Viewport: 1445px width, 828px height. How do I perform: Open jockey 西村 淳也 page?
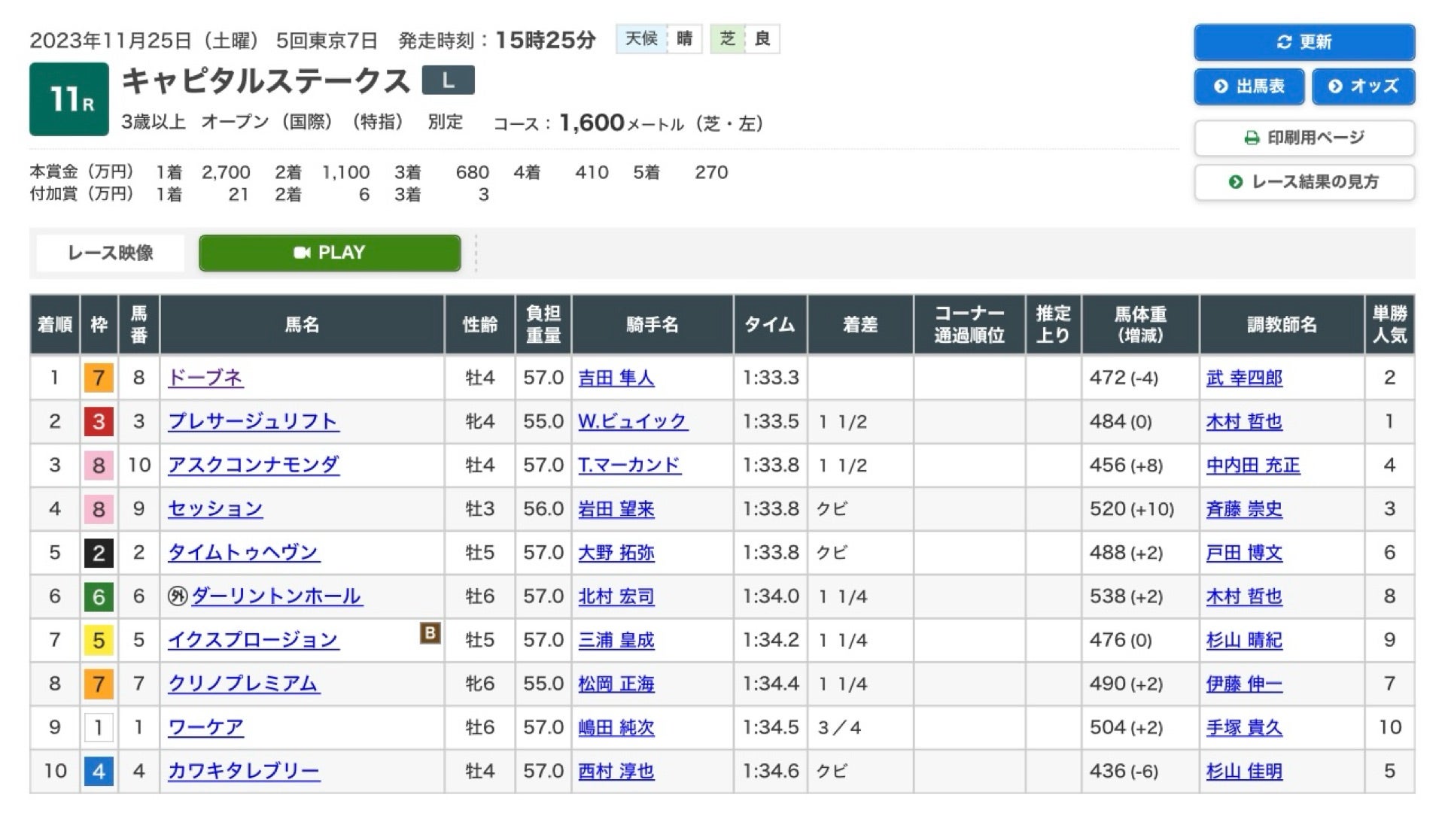click(x=616, y=771)
